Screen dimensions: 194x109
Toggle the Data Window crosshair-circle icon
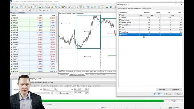[25, 7]
